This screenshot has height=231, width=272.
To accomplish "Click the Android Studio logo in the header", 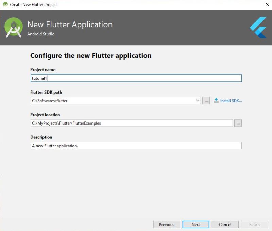I will coord(14,28).
